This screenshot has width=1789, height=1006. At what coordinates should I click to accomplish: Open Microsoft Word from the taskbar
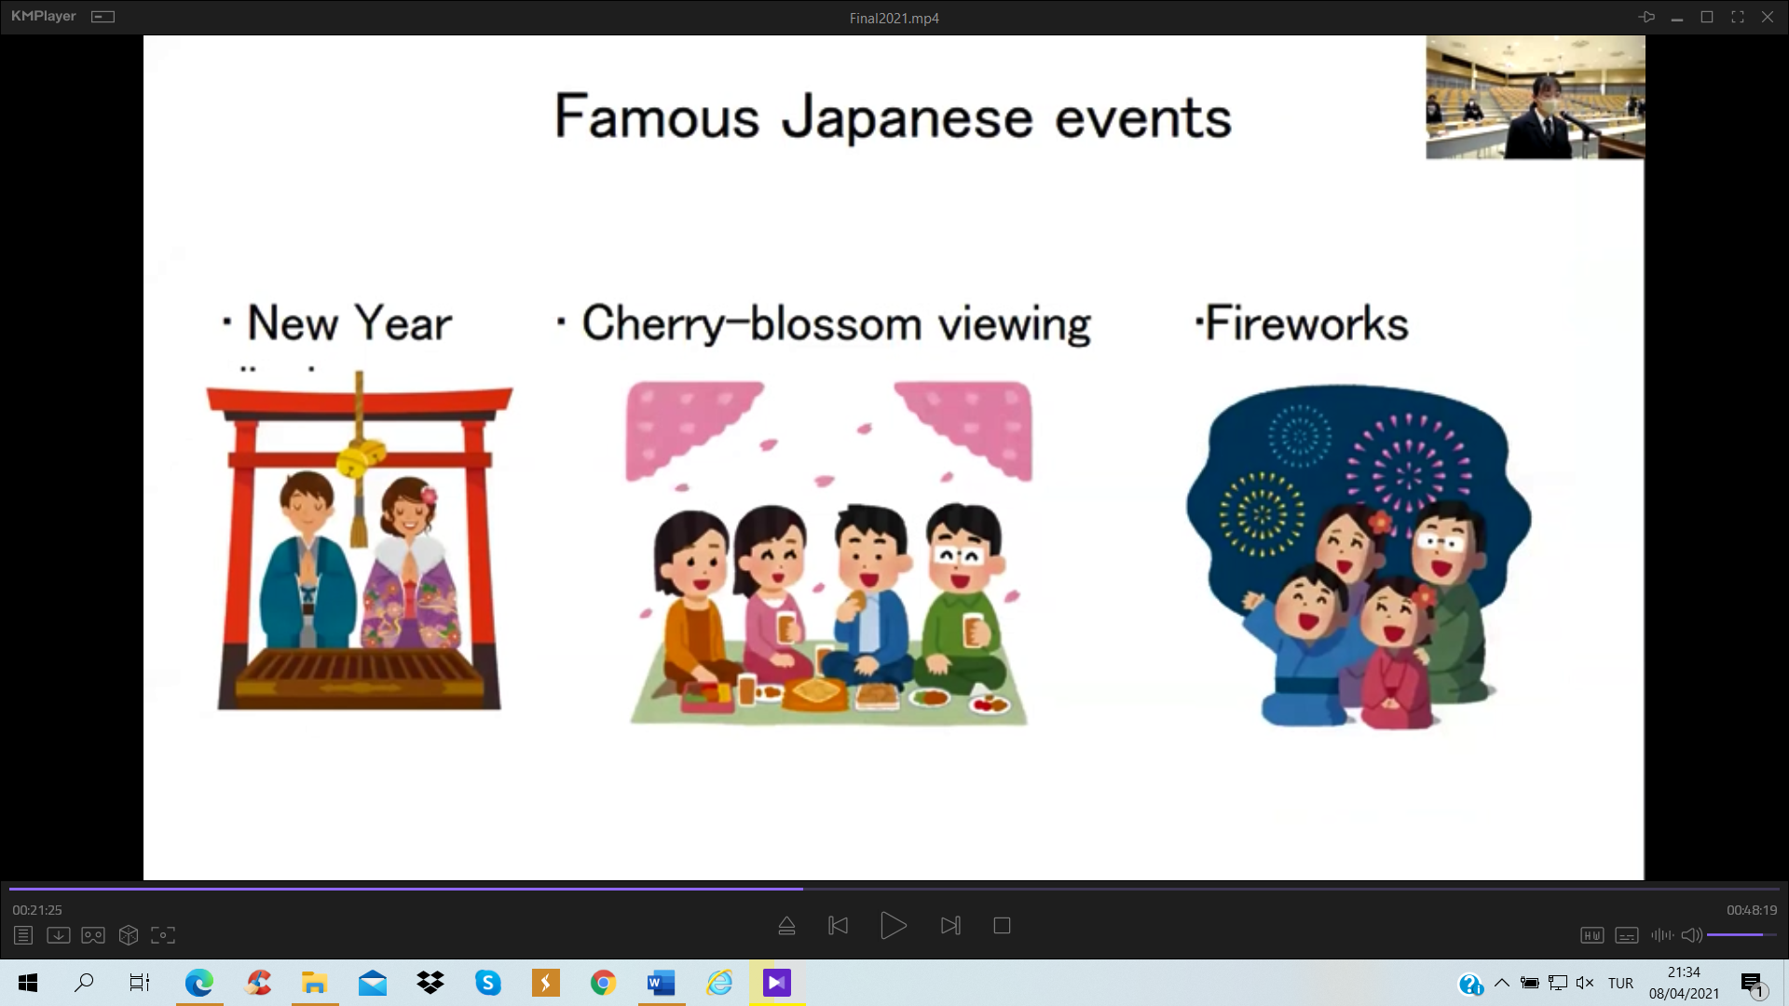click(661, 983)
